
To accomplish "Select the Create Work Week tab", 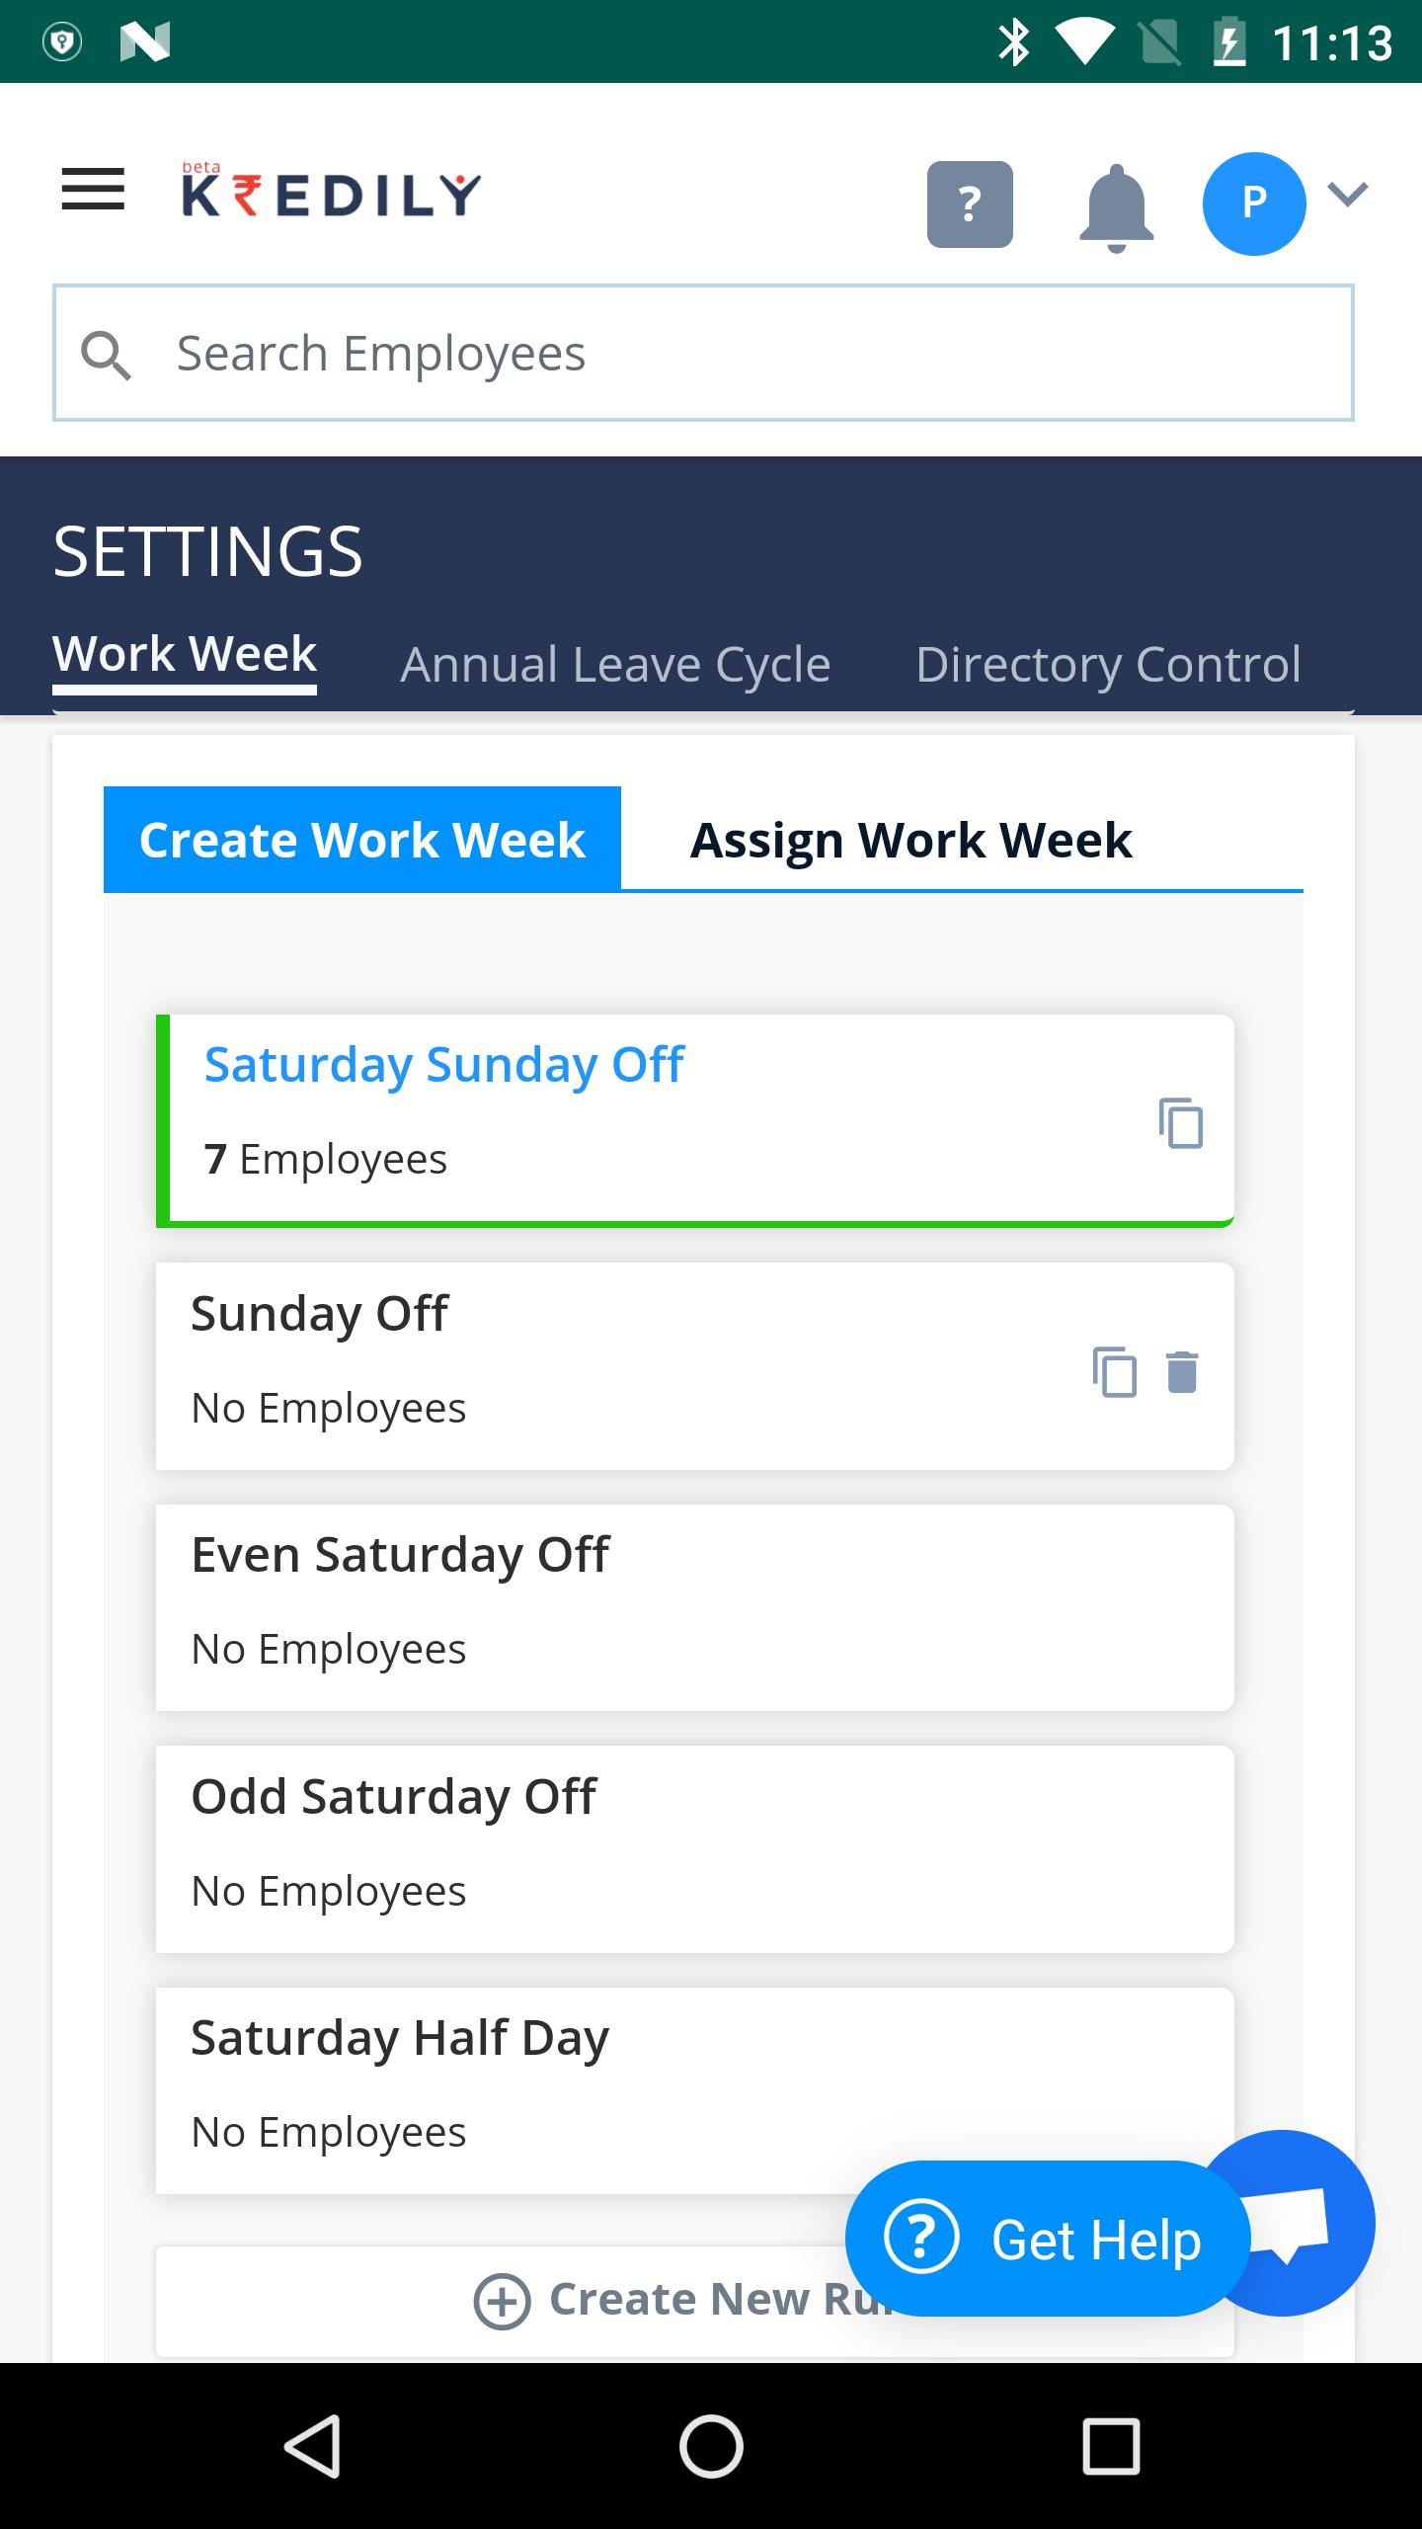I will tap(362, 840).
